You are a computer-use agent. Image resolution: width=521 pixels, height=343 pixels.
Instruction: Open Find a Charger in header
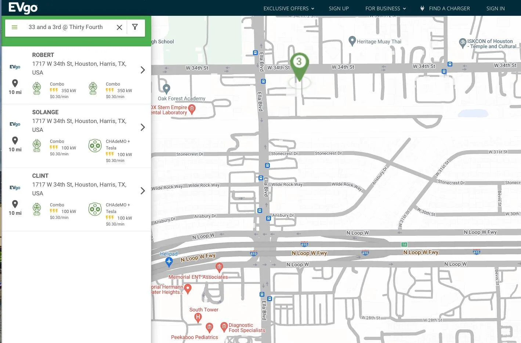point(449,8)
